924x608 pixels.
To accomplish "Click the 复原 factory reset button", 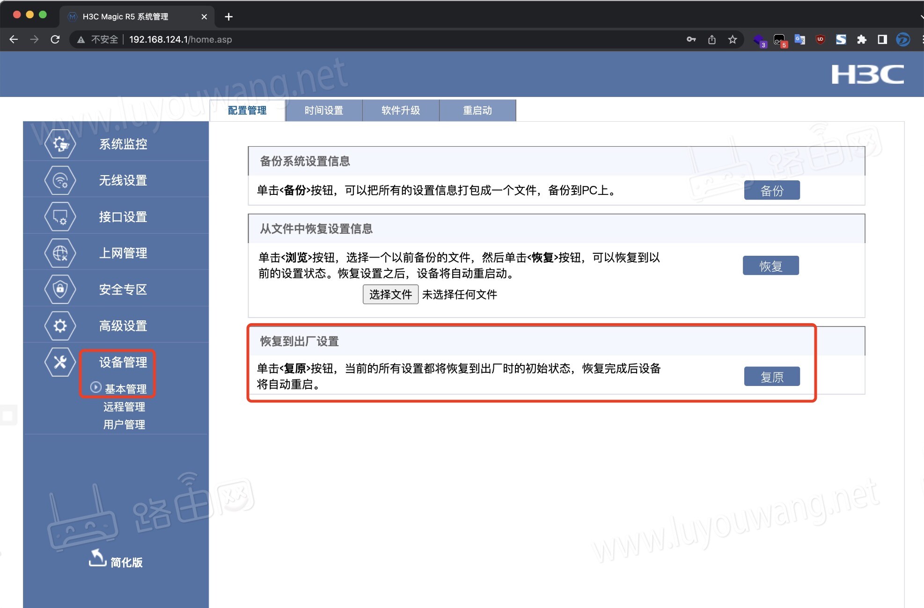I will (772, 376).
